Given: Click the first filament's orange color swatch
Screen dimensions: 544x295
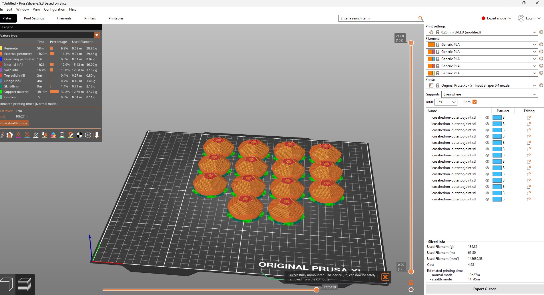Looking at the screenshot, I should (431, 45).
